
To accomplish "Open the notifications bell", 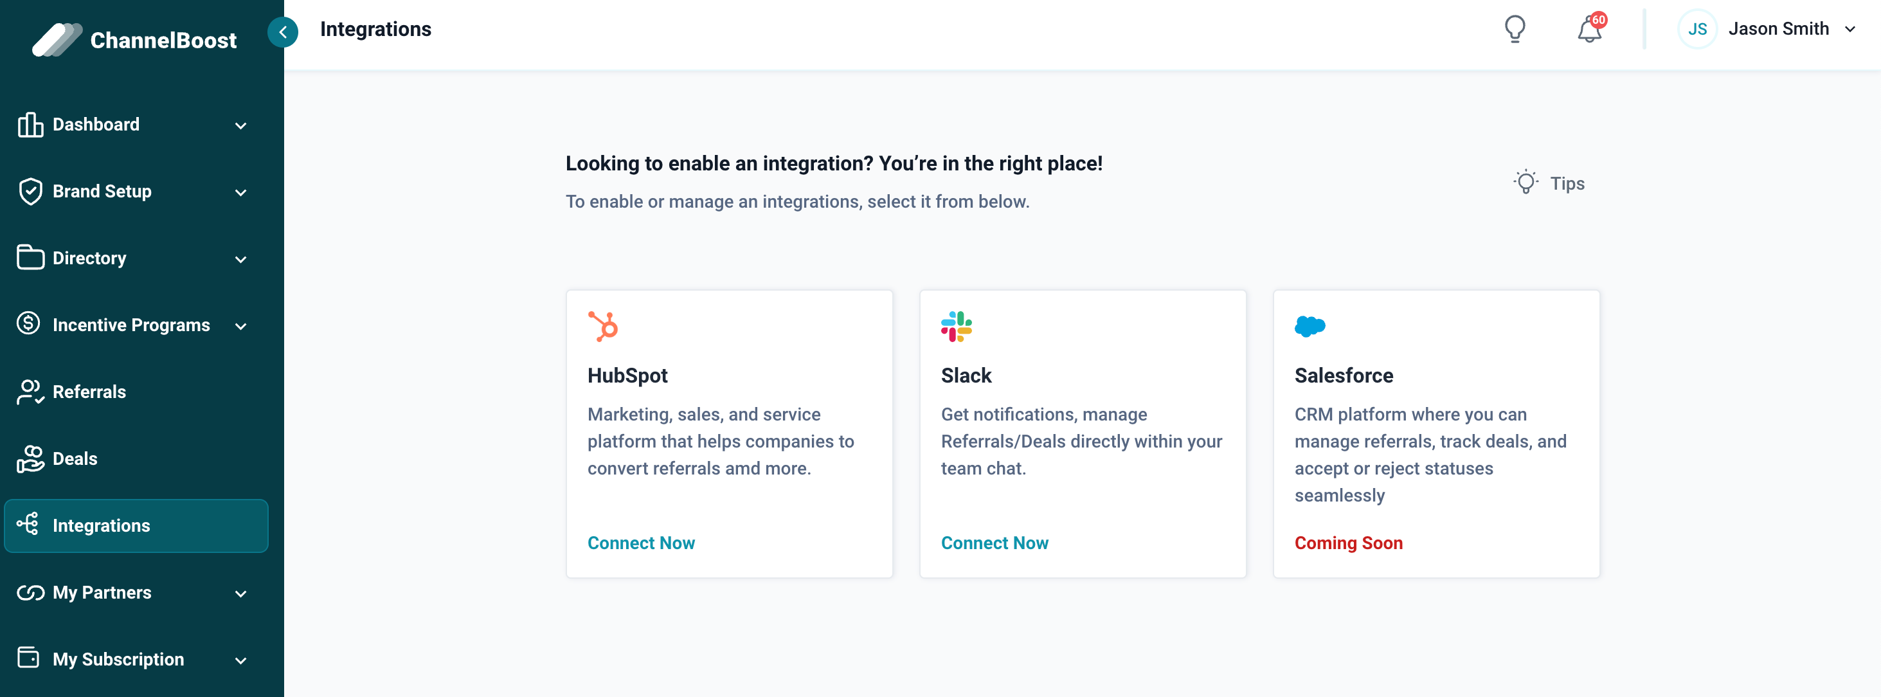I will [x=1589, y=30].
